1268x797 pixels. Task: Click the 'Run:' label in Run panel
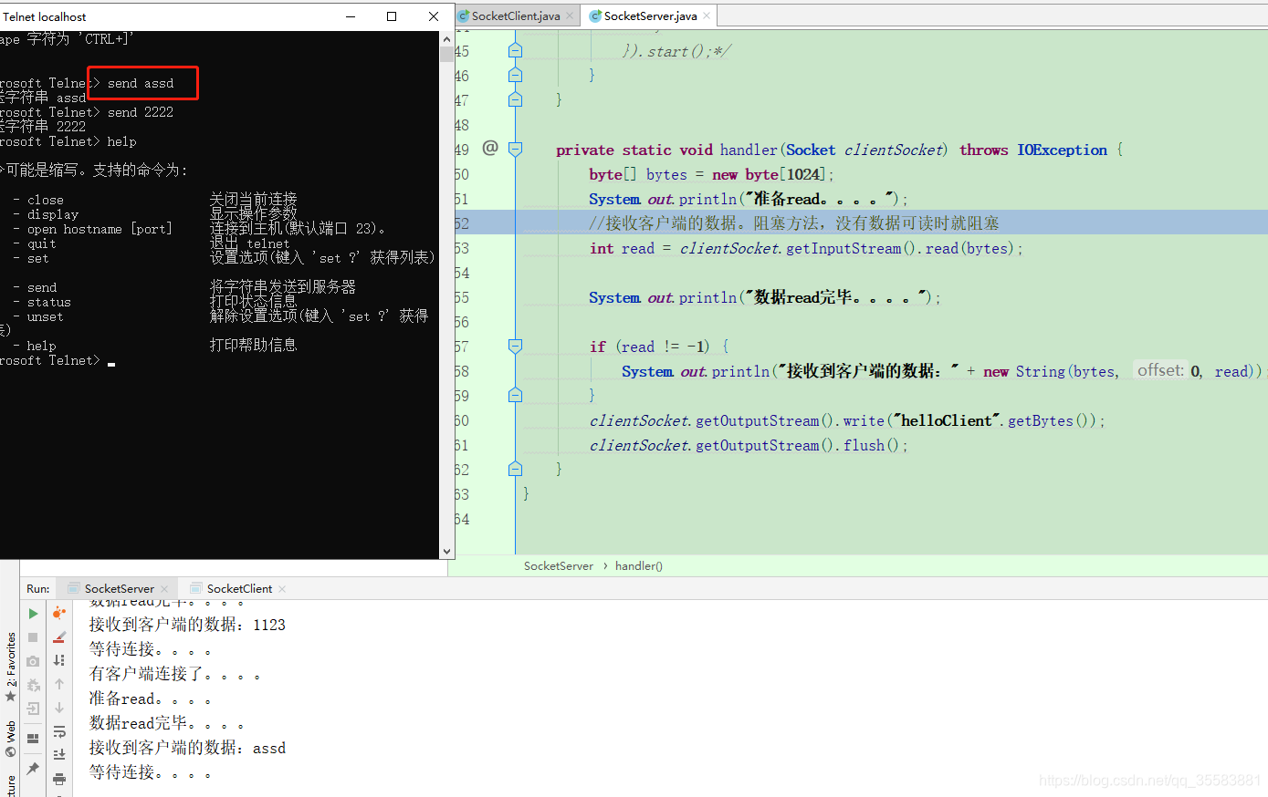38,589
